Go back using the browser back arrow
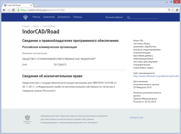 tap(4, 10)
